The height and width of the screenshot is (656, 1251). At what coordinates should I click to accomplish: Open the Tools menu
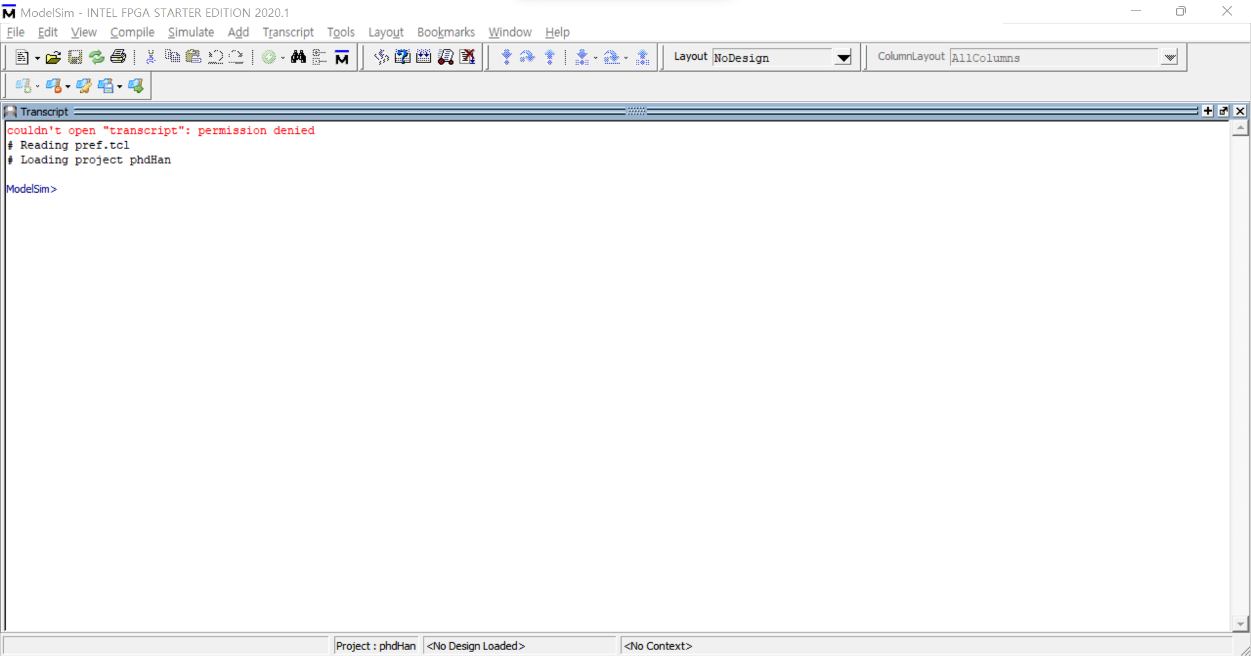tap(341, 32)
